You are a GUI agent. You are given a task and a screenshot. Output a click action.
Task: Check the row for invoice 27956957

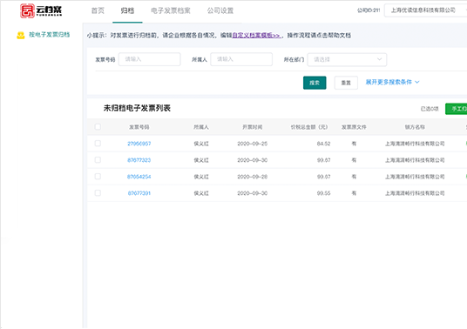click(x=98, y=144)
